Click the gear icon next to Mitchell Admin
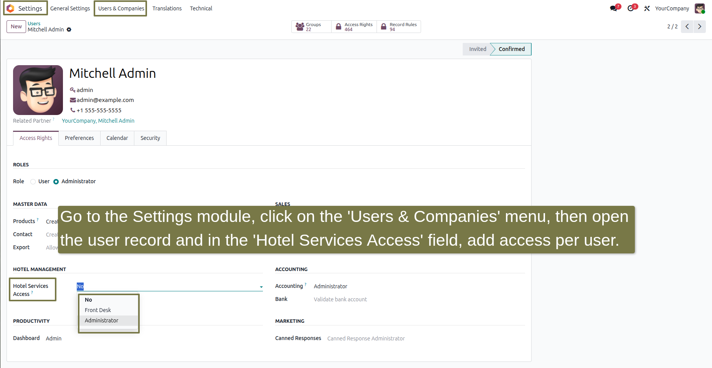The height and width of the screenshot is (368, 712). coord(69,30)
